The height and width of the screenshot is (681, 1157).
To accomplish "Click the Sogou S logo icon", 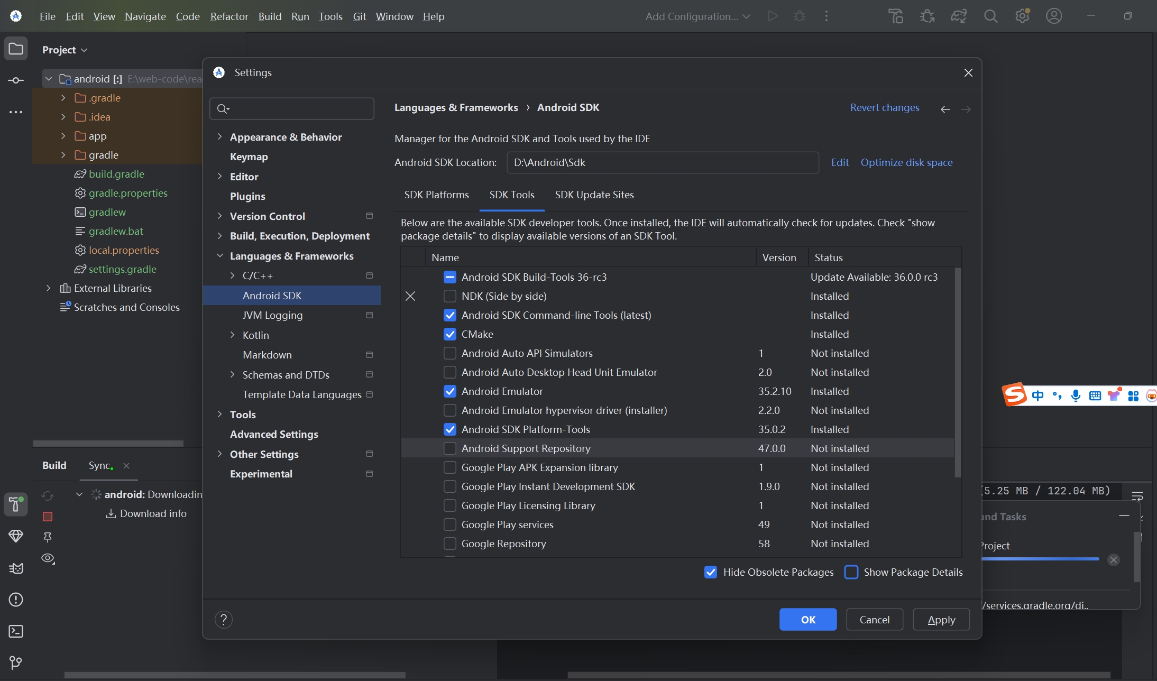I will tap(1014, 394).
